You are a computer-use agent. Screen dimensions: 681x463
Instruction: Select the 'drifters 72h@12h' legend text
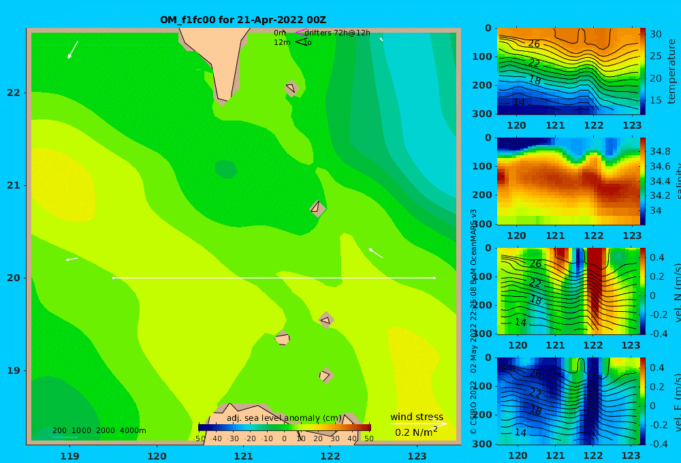tap(338, 33)
